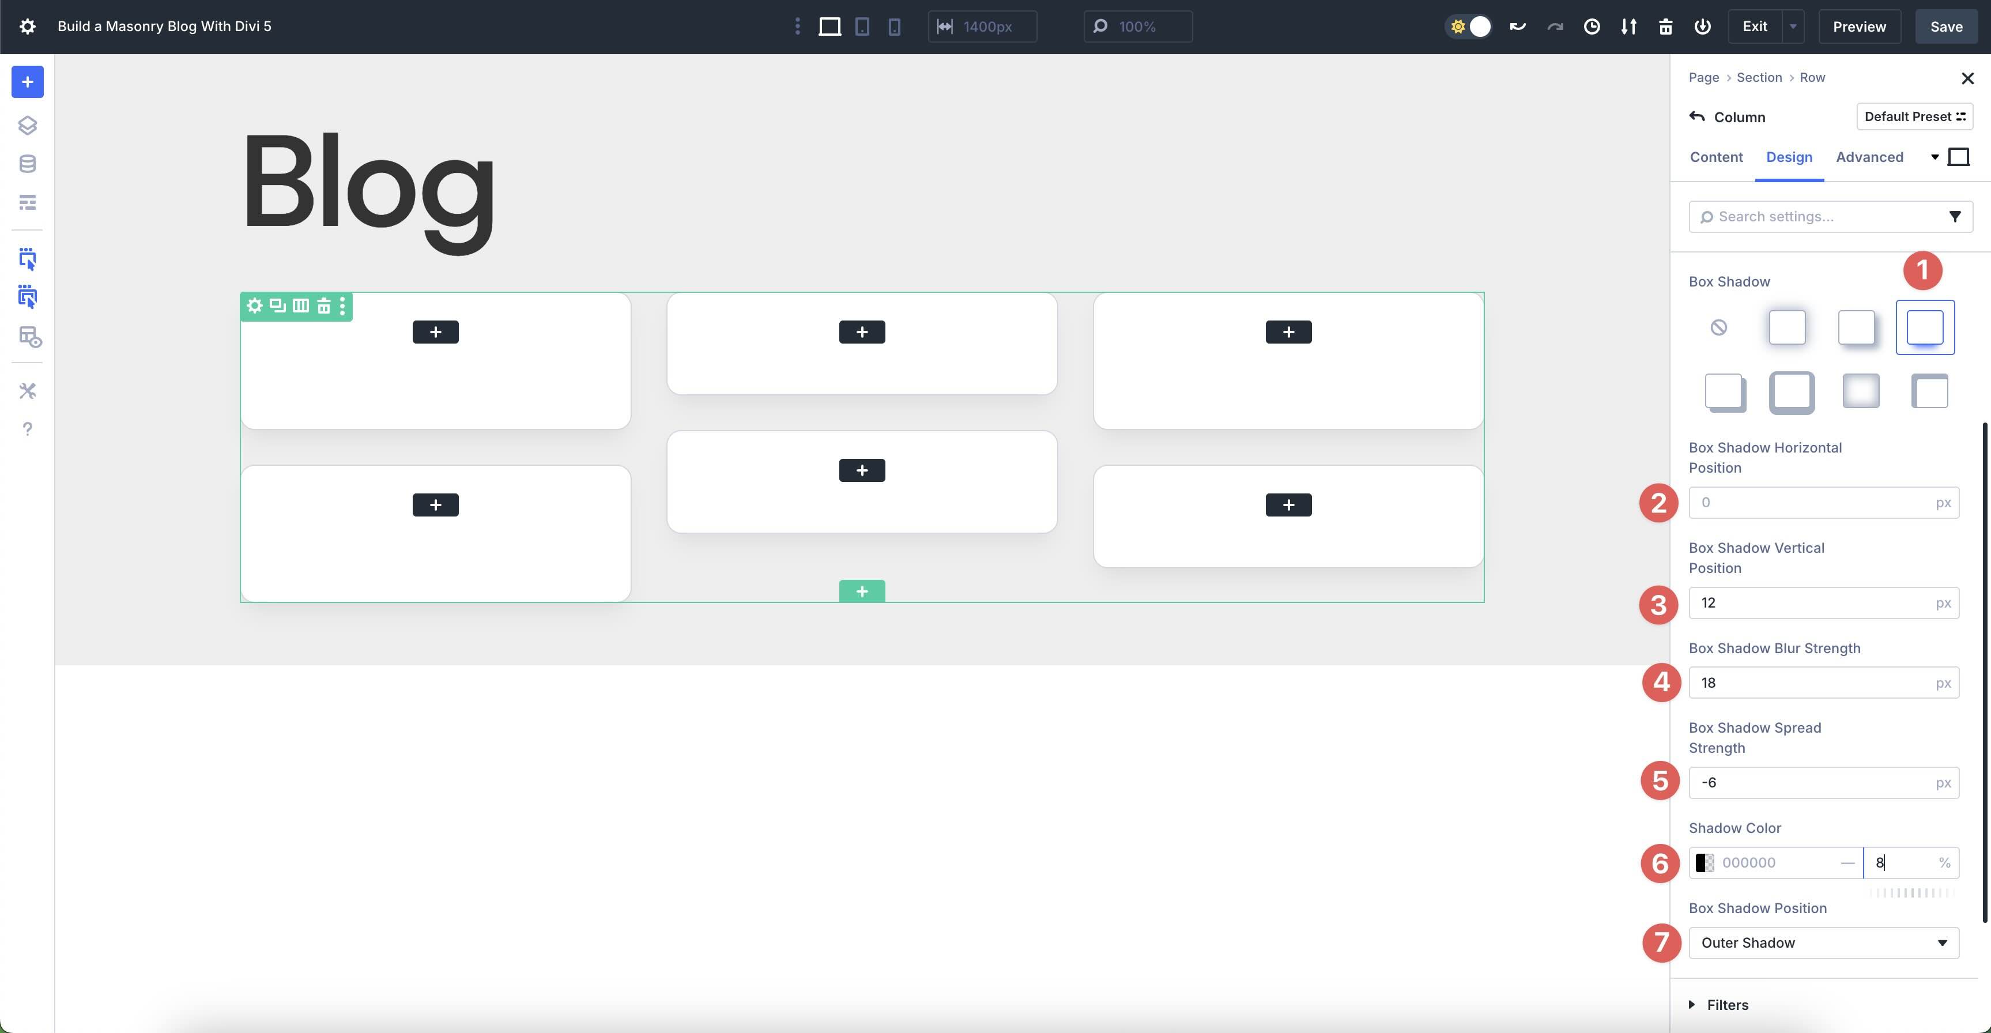Duplicate the row using the green toolbar icon
The image size is (1991, 1033).
tap(277, 306)
